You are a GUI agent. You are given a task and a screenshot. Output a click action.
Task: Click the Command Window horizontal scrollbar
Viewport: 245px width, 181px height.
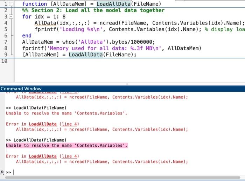pyautogui.click(x=122, y=178)
